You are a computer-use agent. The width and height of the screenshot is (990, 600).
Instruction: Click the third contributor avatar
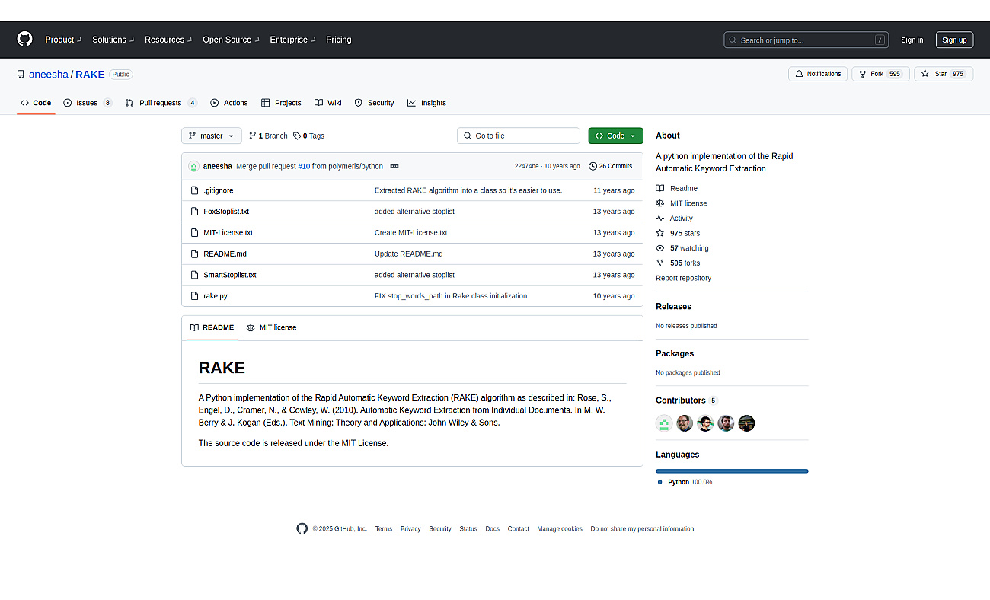[705, 423]
